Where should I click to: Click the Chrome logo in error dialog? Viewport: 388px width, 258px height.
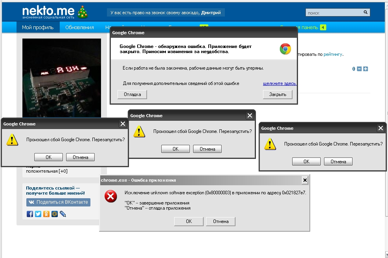285,49
